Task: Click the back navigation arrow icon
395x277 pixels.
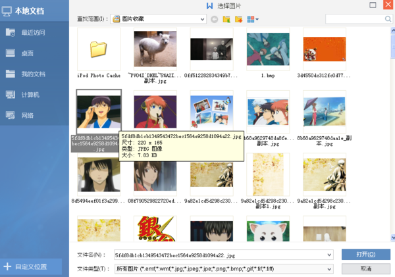Action: pos(215,19)
